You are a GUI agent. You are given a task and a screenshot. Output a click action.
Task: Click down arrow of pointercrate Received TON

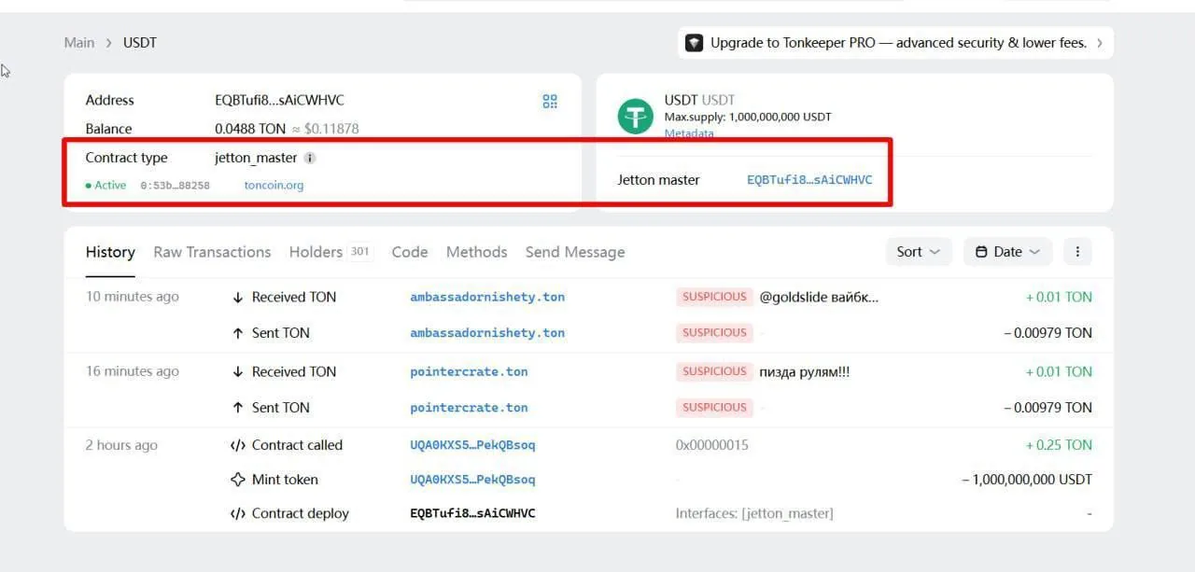[x=237, y=371]
